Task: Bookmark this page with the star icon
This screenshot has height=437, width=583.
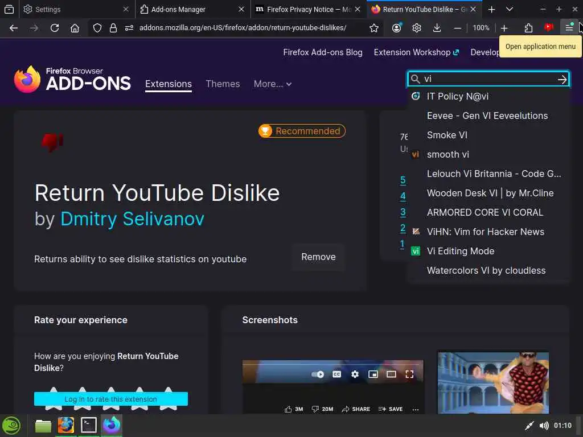Action: [374, 28]
